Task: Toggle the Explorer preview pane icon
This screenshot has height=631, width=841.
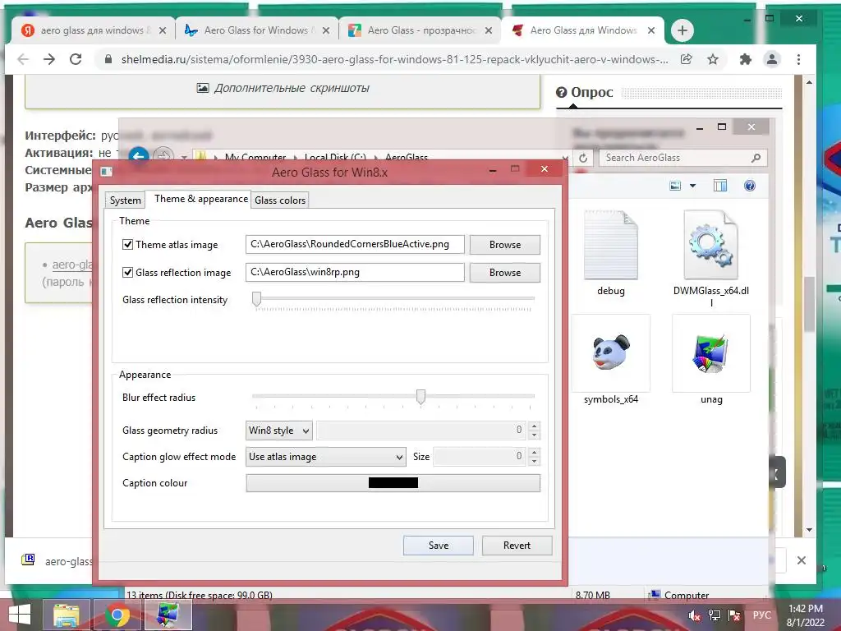Action: click(x=720, y=186)
